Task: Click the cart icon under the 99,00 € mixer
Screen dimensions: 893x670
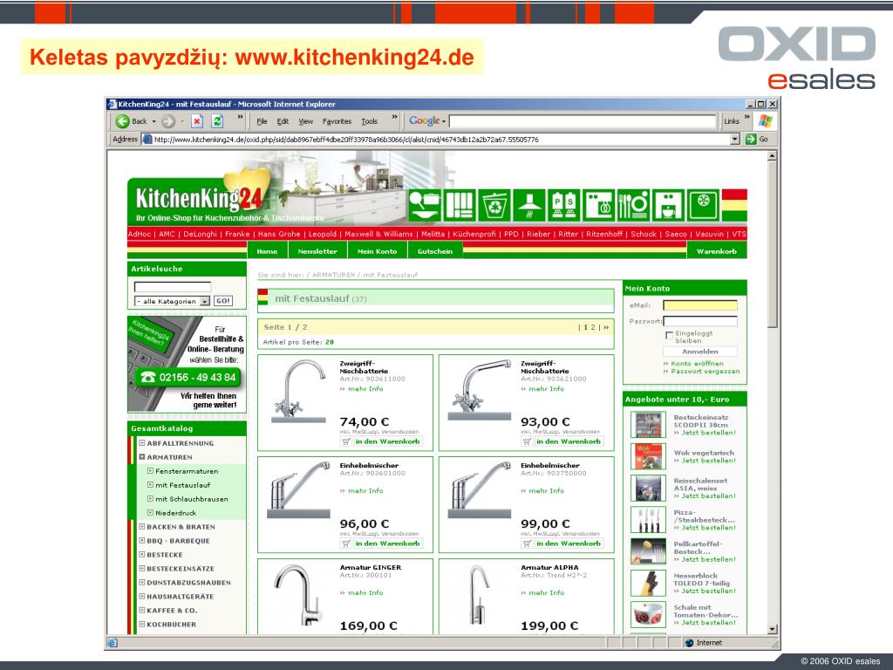Action: pos(527,544)
